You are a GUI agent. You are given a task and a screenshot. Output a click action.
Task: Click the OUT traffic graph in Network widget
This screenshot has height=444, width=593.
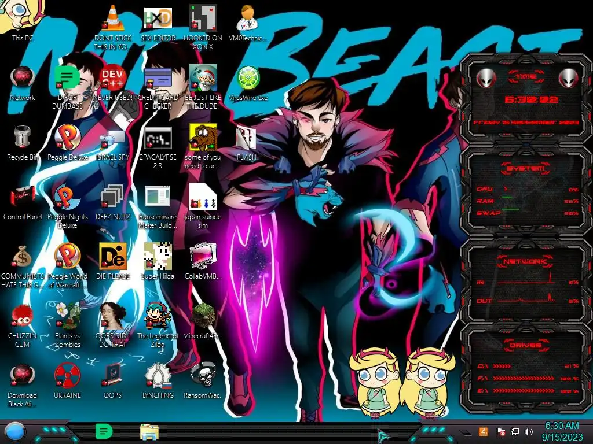coord(527,298)
